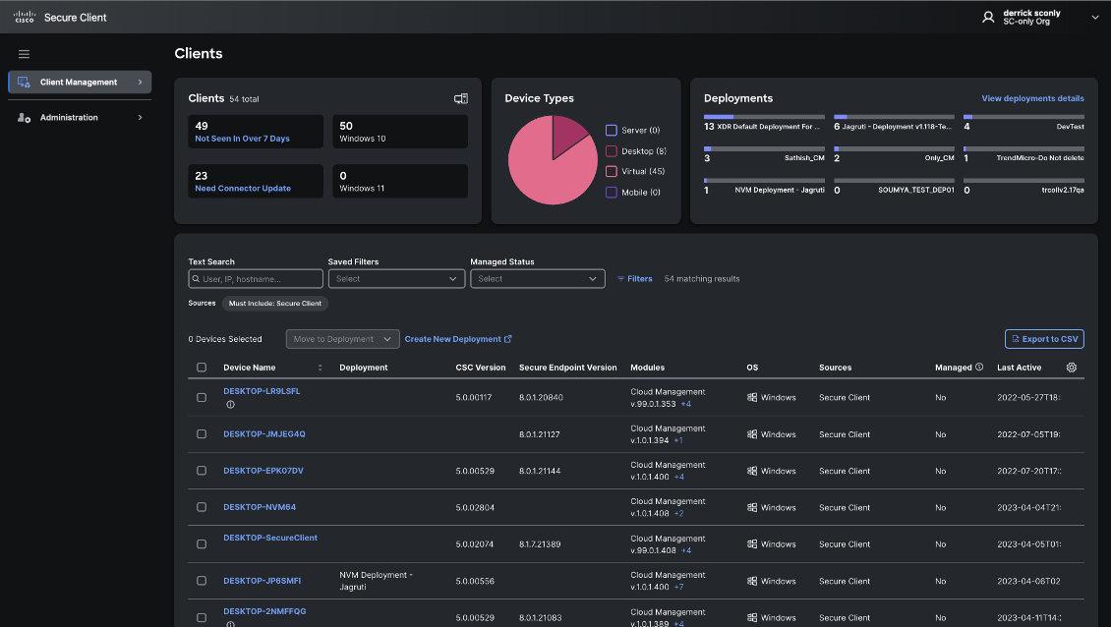Open the Saved Filters dropdown
The width and height of the screenshot is (1111, 627).
396,279
